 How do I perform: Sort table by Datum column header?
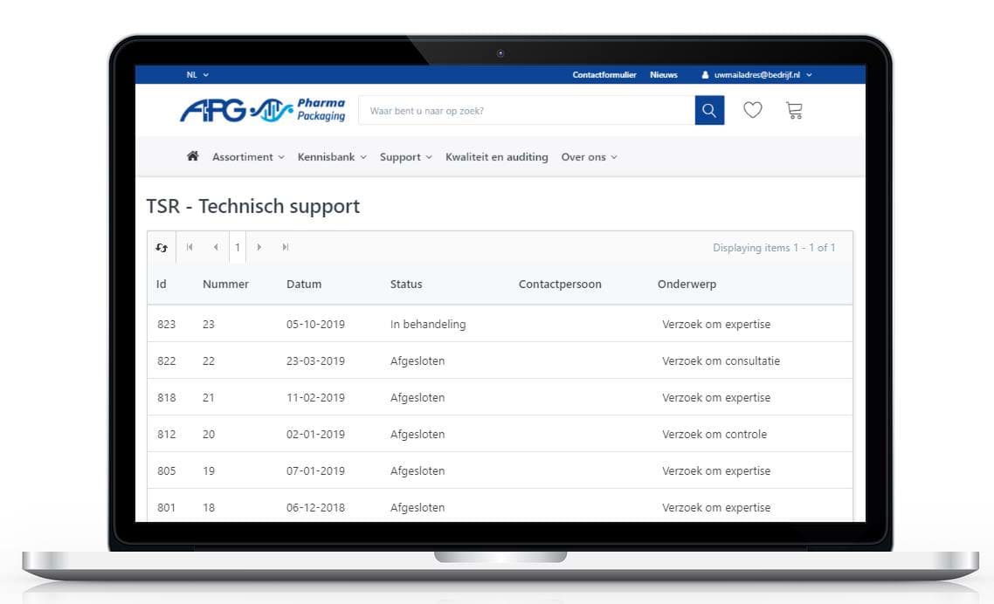(304, 285)
